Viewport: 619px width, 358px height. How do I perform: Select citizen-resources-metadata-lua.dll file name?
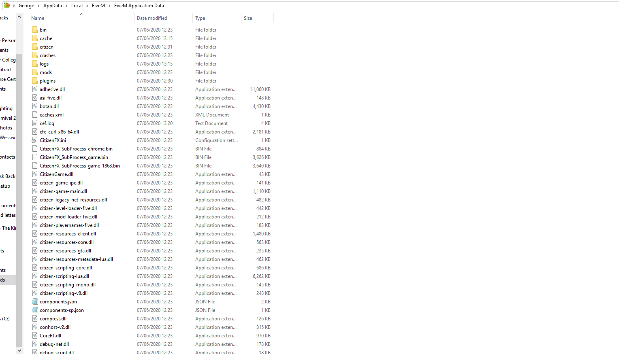tap(76, 259)
